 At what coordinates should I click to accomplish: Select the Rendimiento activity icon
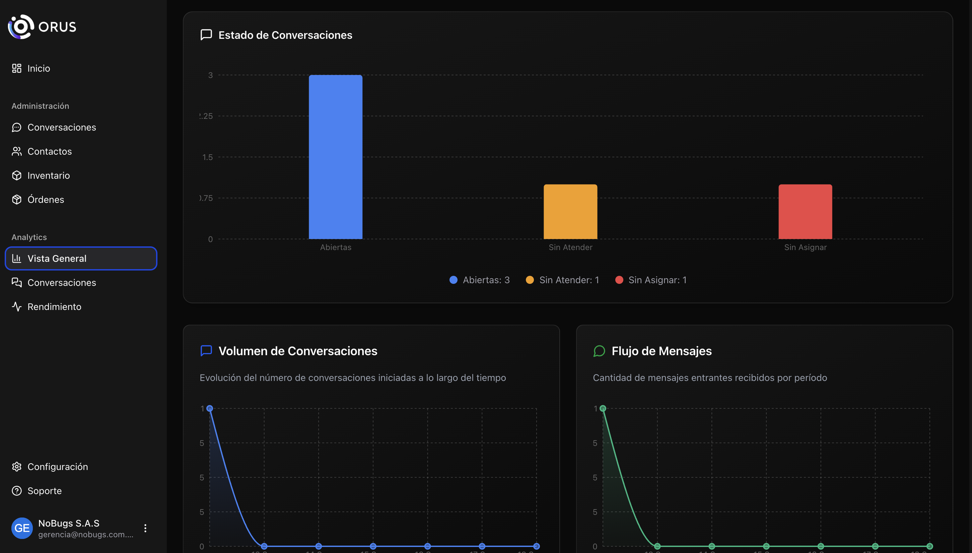17,307
